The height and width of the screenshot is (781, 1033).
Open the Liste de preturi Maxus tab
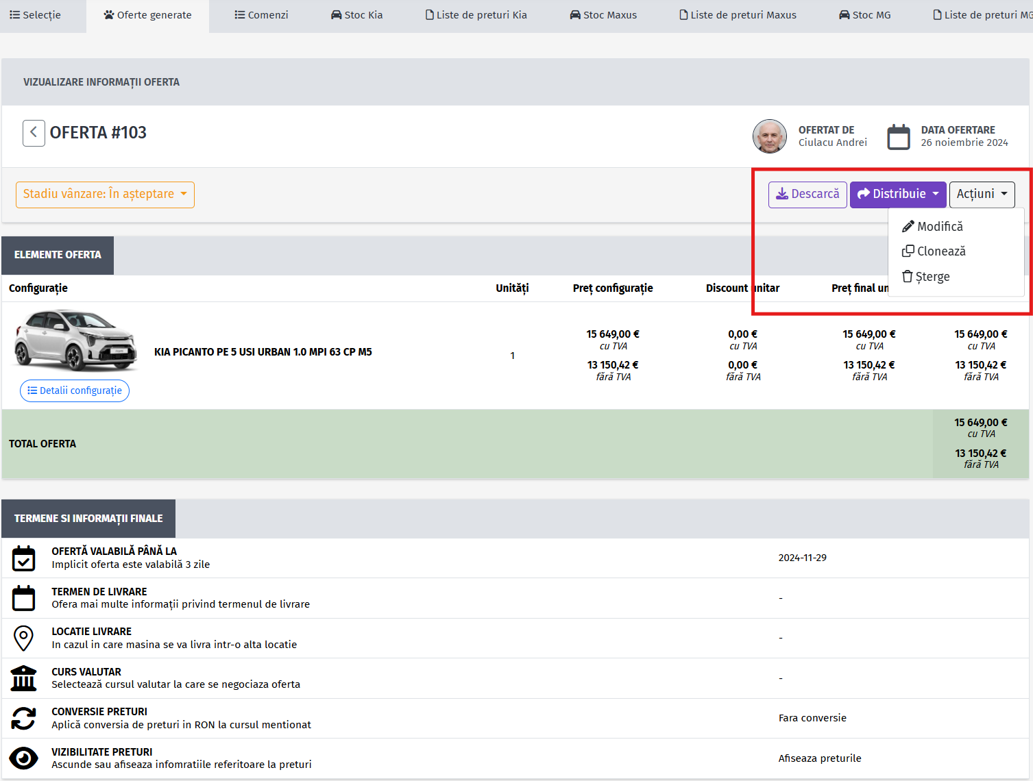click(738, 15)
